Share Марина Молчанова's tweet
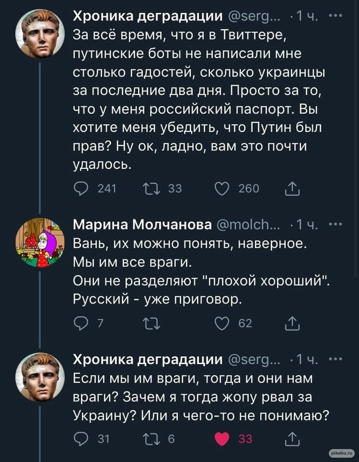 click(x=291, y=323)
